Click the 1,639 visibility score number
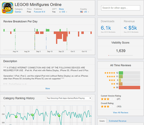Image resolution: width=144 pixels, height=125 pixels. [120, 51]
